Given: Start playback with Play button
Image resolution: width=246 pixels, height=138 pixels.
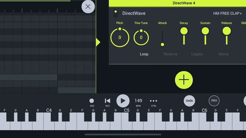Looking at the screenshot, I should coord(123,101).
